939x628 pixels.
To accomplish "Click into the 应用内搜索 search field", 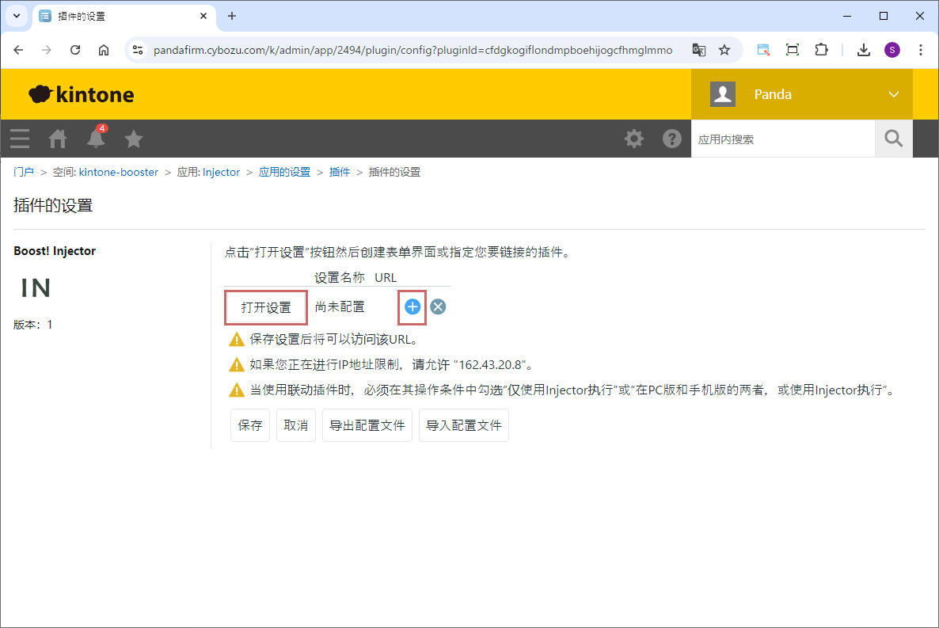I will (x=782, y=139).
